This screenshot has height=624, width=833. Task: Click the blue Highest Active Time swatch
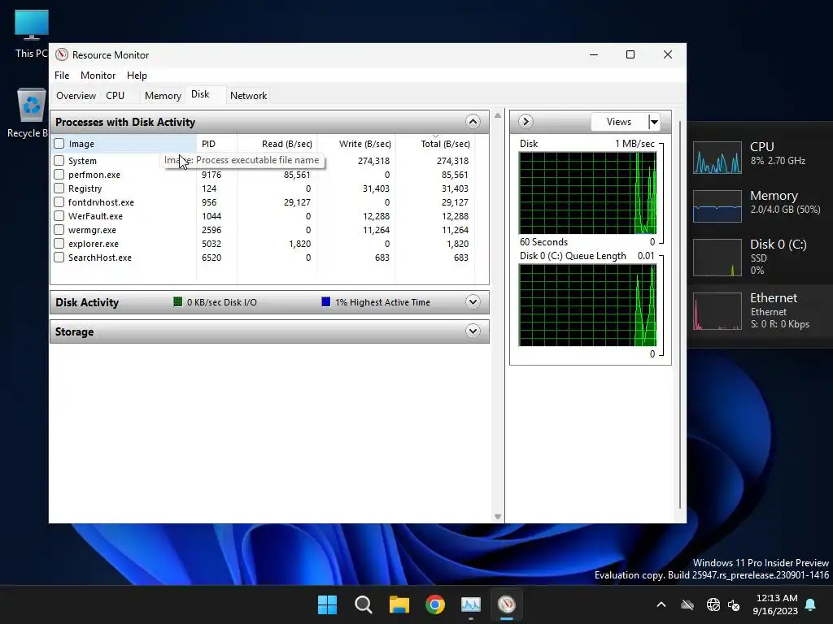[326, 302]
